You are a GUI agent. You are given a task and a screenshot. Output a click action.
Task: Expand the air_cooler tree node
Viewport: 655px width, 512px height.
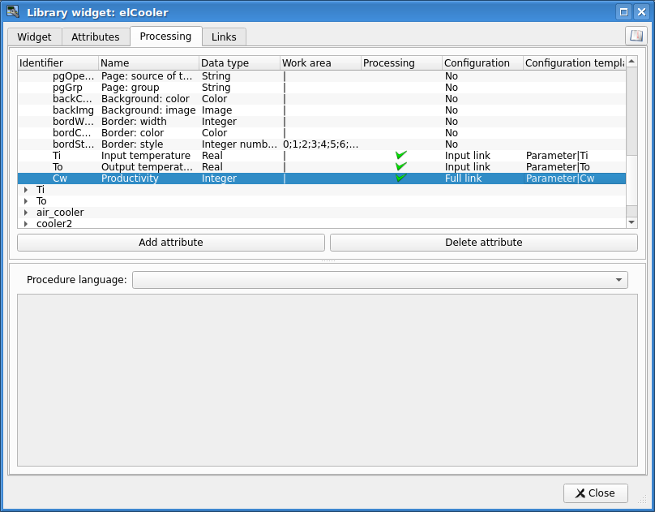[x=25, y=213]
